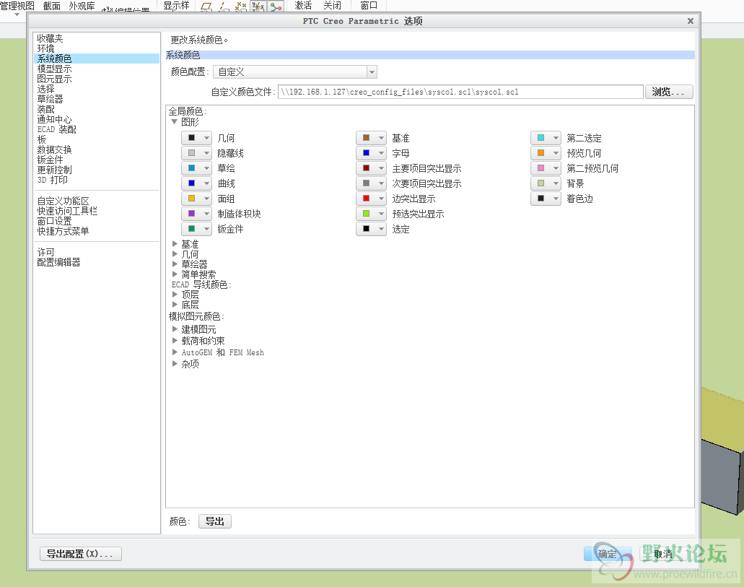This screenshot has height=587, width=744.
Task: Expand the AutoGEM 和 FEM Mesh section
Action: (x=175, y=352)
